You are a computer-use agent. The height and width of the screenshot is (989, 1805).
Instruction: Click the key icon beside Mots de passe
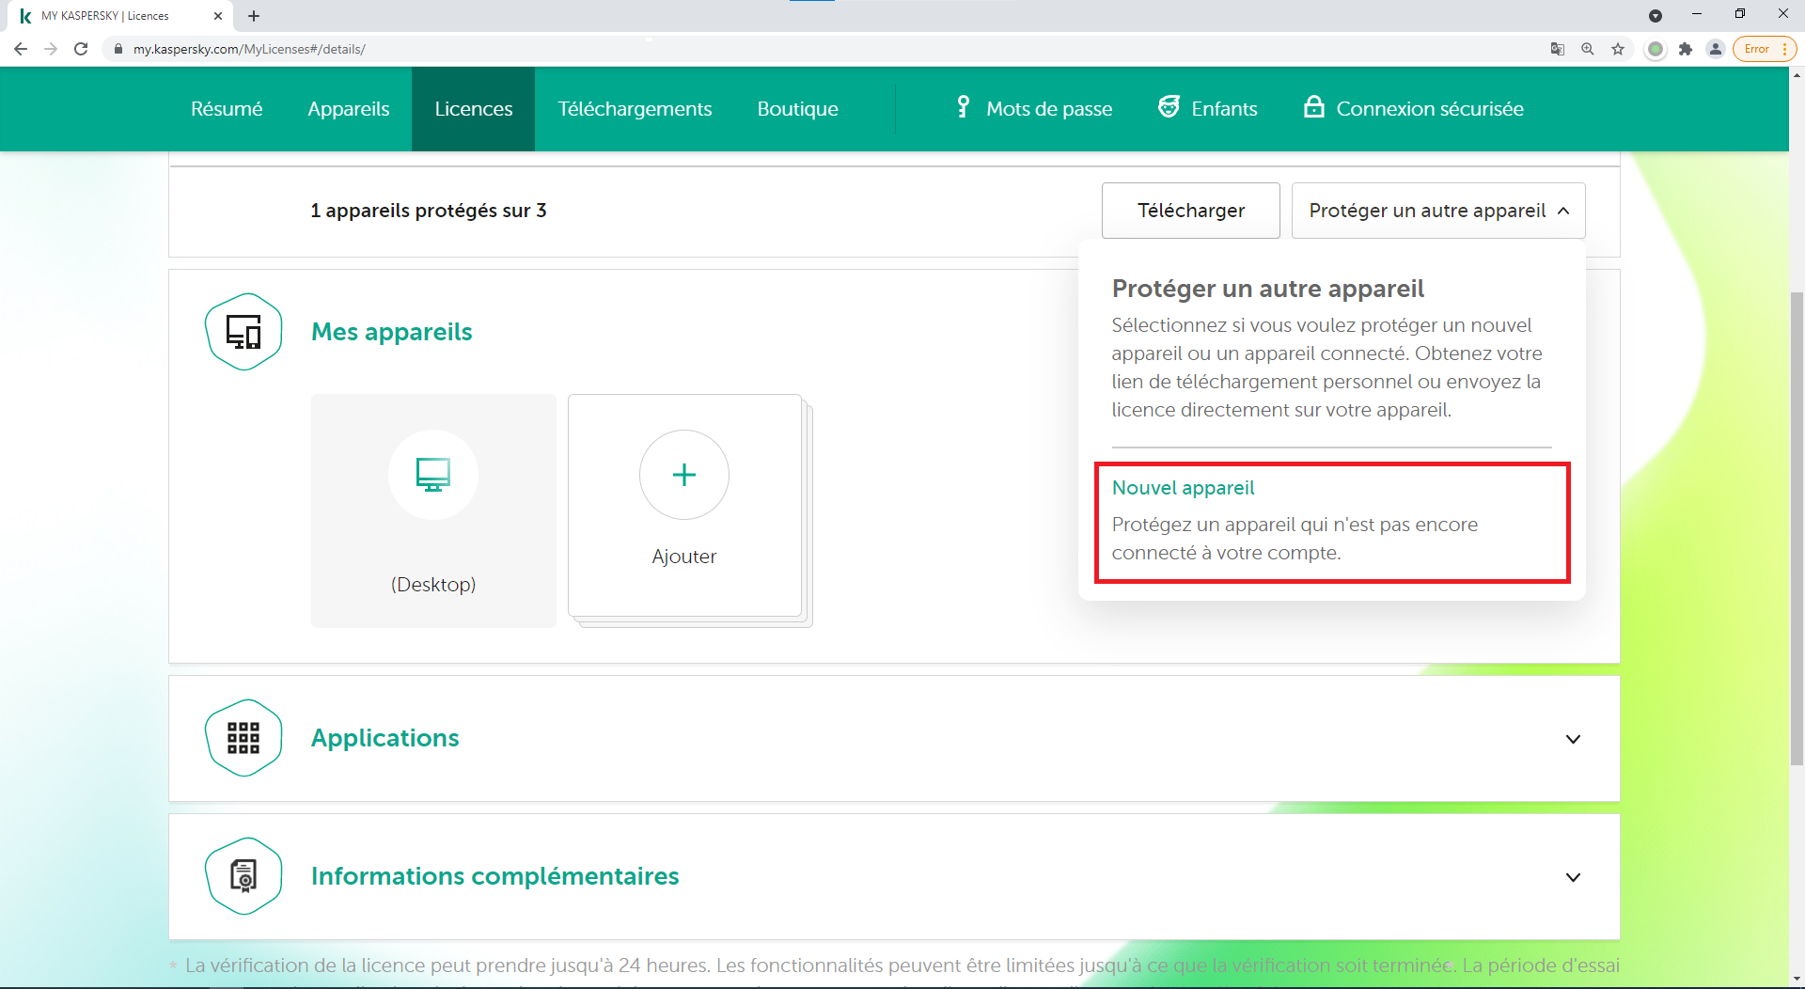pyautogui.click(x=963, y=107)
